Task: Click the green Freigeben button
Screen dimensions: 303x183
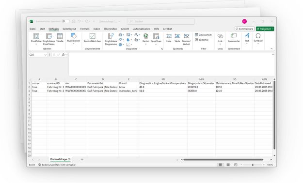Action: tap(265, 29)
